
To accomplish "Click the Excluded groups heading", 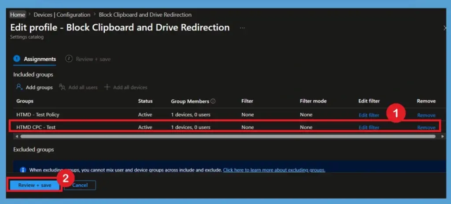I will pos(33,150).
